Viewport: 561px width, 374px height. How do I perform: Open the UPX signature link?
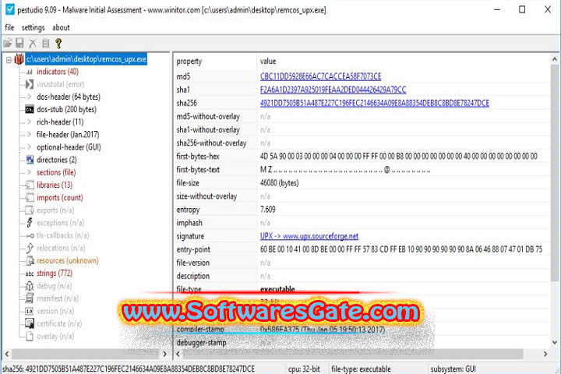309,236
